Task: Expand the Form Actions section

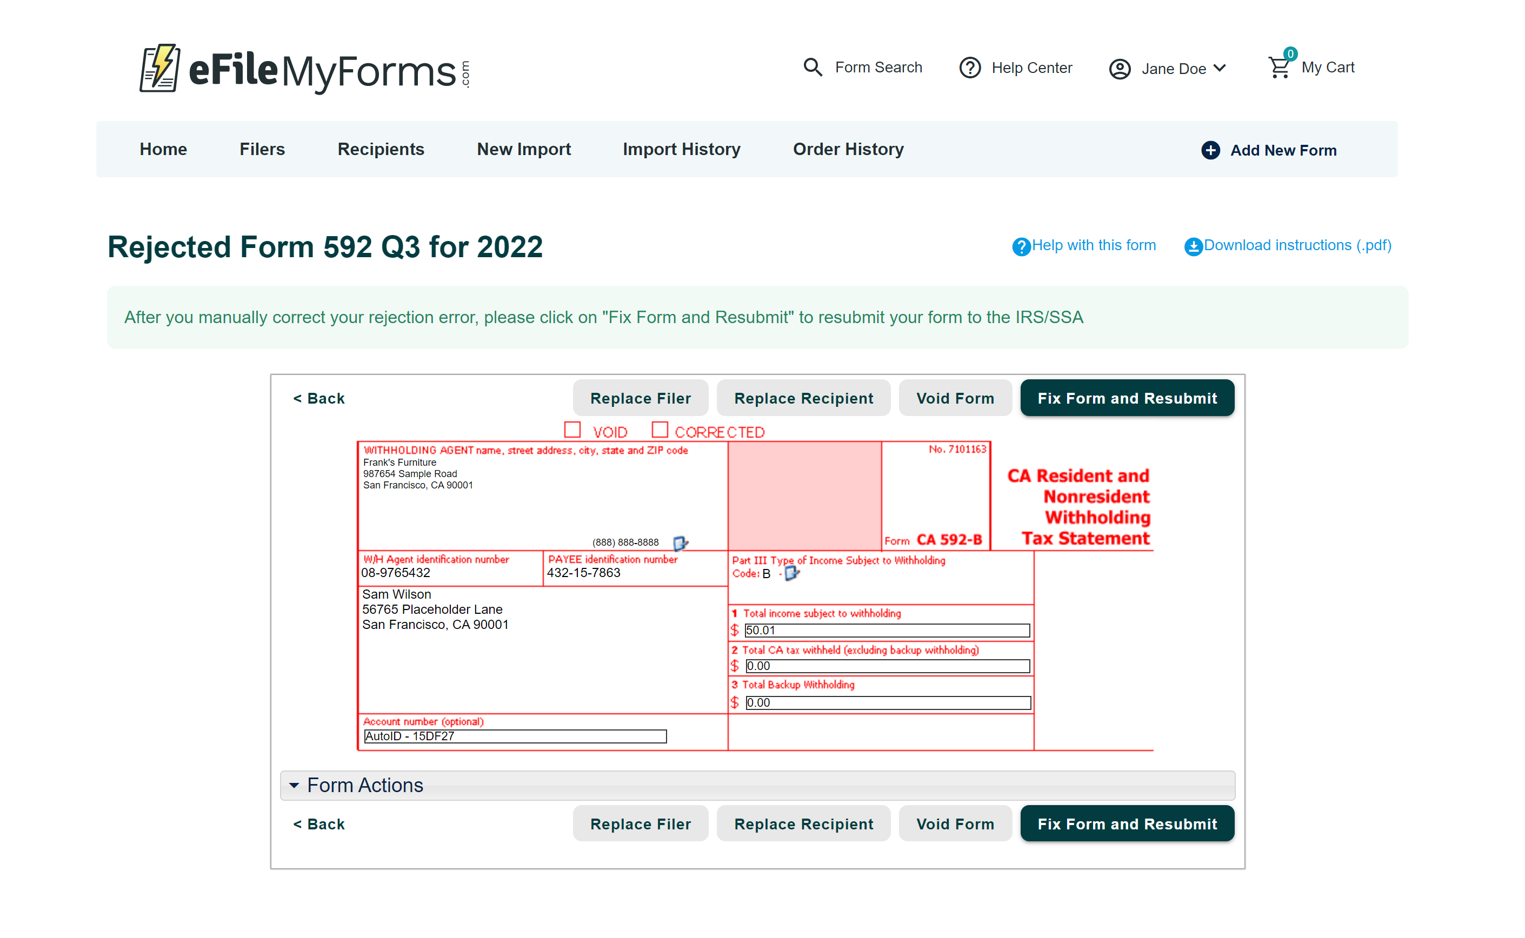Action: pos(293,785)
